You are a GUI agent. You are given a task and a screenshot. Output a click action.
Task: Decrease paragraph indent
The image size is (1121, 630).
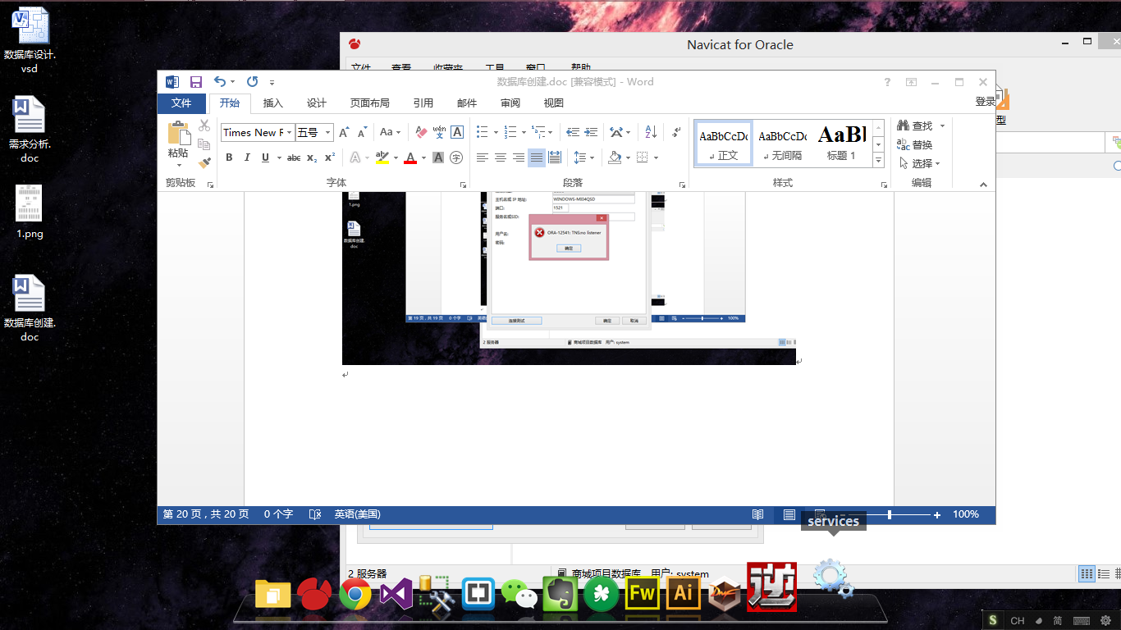coord(573,132)
